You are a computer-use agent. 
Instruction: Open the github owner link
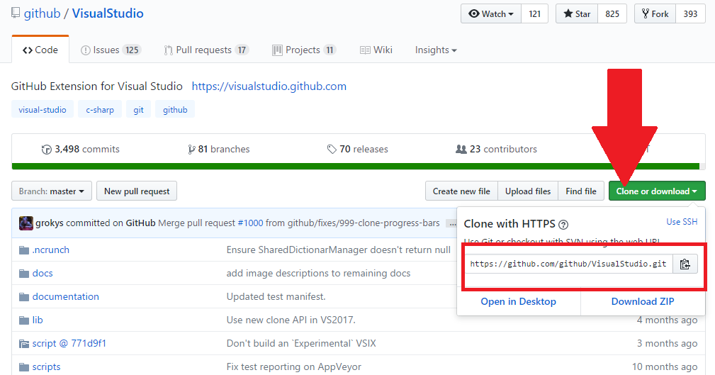42,13
